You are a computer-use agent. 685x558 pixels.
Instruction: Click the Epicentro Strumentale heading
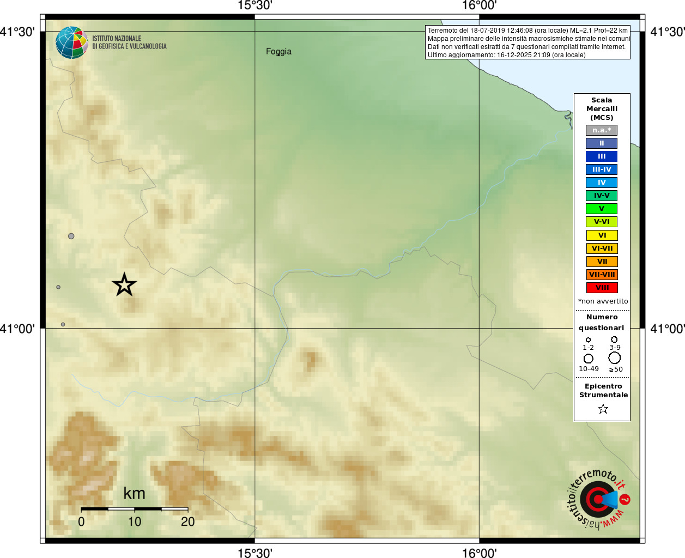point(603,391)
